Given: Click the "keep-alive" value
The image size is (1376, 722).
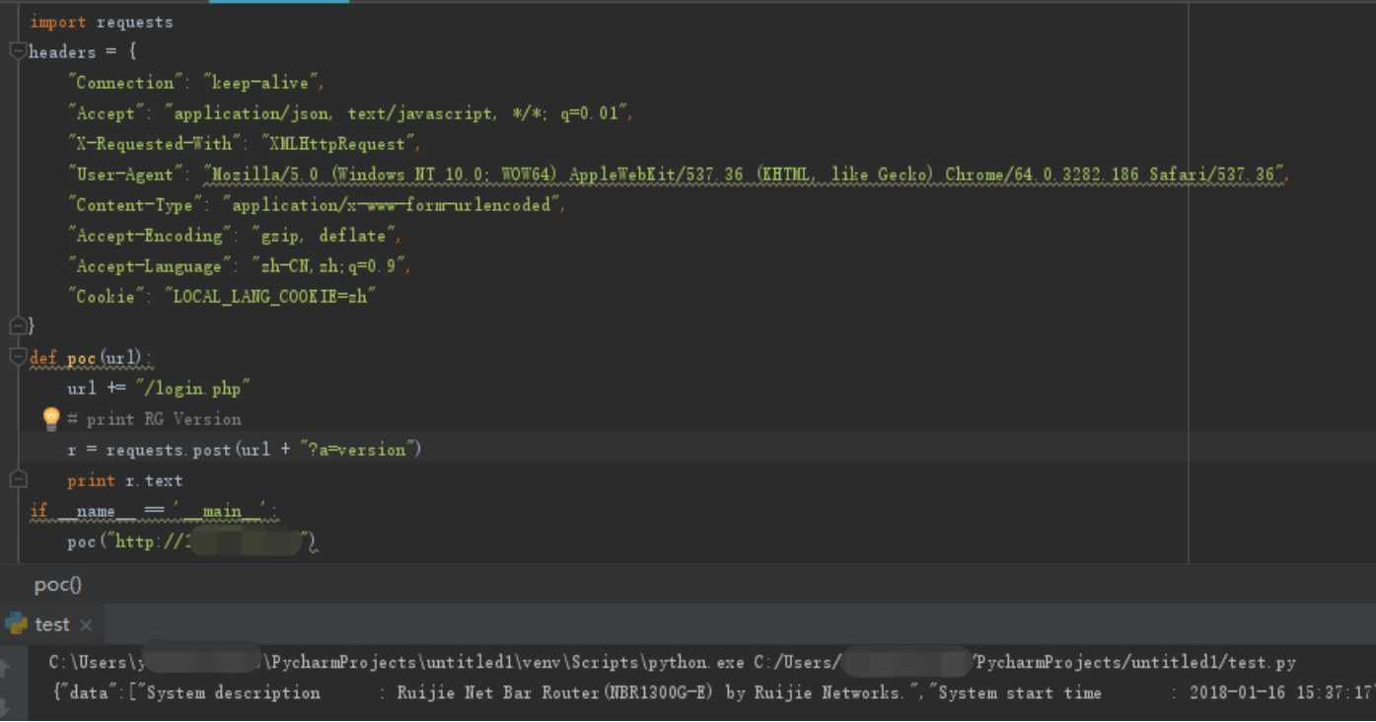Looking at the screenshot, I should 260,83.
